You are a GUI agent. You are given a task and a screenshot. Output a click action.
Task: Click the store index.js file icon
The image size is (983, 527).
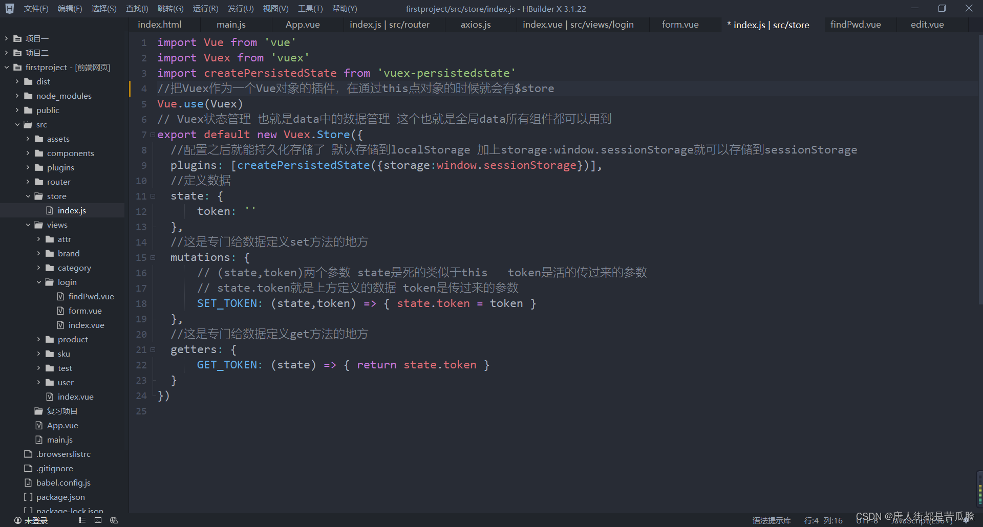coord(50,210)
